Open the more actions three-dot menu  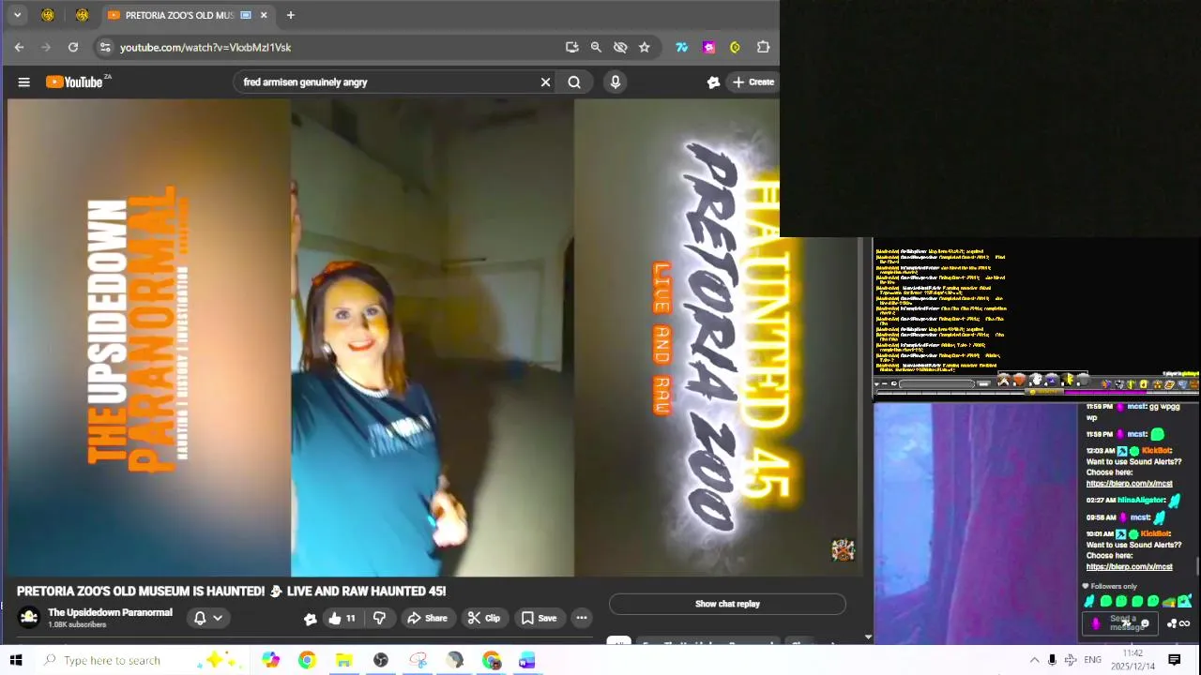point(582,618)
